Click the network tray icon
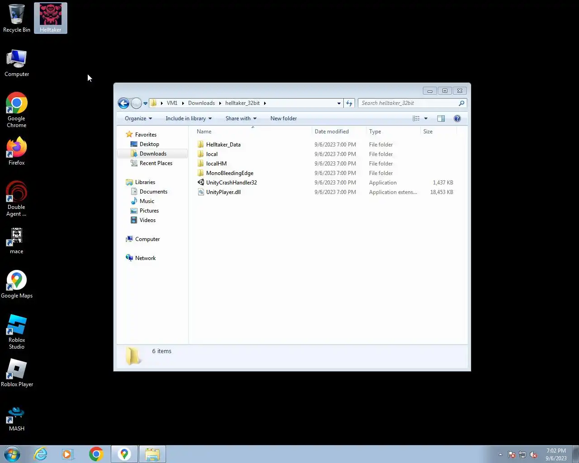579x463 pixels. (522, 455)
